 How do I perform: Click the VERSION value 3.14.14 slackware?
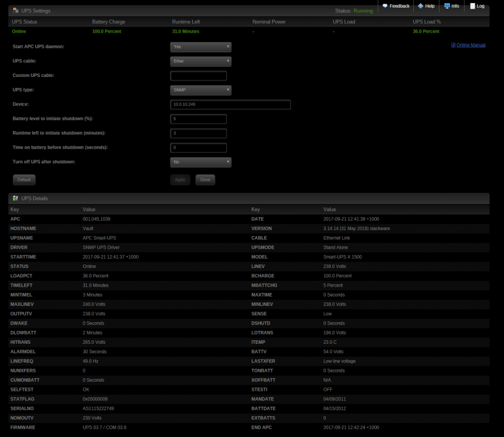click(356, 228)
